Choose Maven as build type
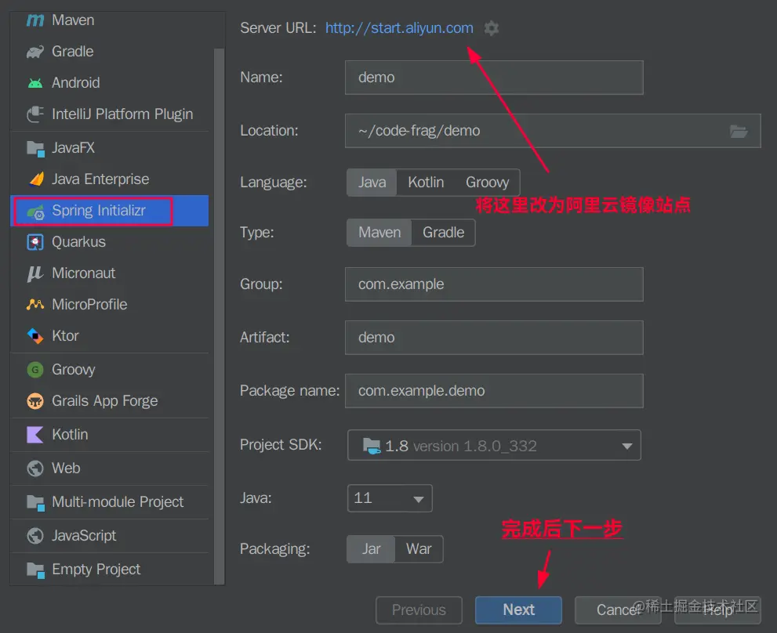The width and height of the screenshot is (777, 633). tap(379, 233)
